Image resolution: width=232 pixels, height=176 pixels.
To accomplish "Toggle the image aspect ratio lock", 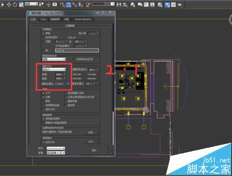I will pyautogui.click(x=68, y=83).
